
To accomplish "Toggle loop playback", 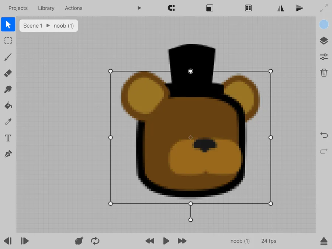I will coord(95,241).
